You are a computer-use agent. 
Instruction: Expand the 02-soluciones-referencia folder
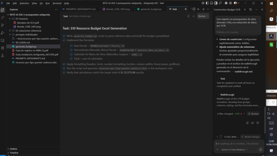pyautogui.click(x=10, y=30)
